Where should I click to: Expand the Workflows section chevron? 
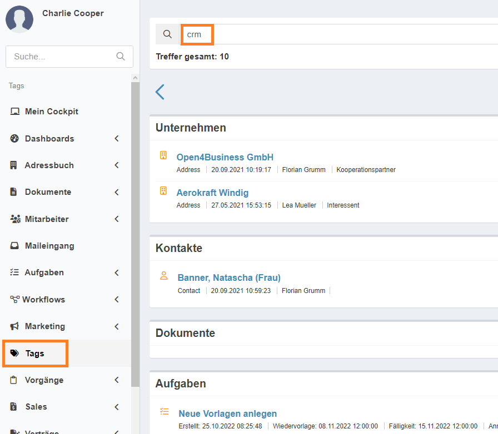click(x=117, y=300)
